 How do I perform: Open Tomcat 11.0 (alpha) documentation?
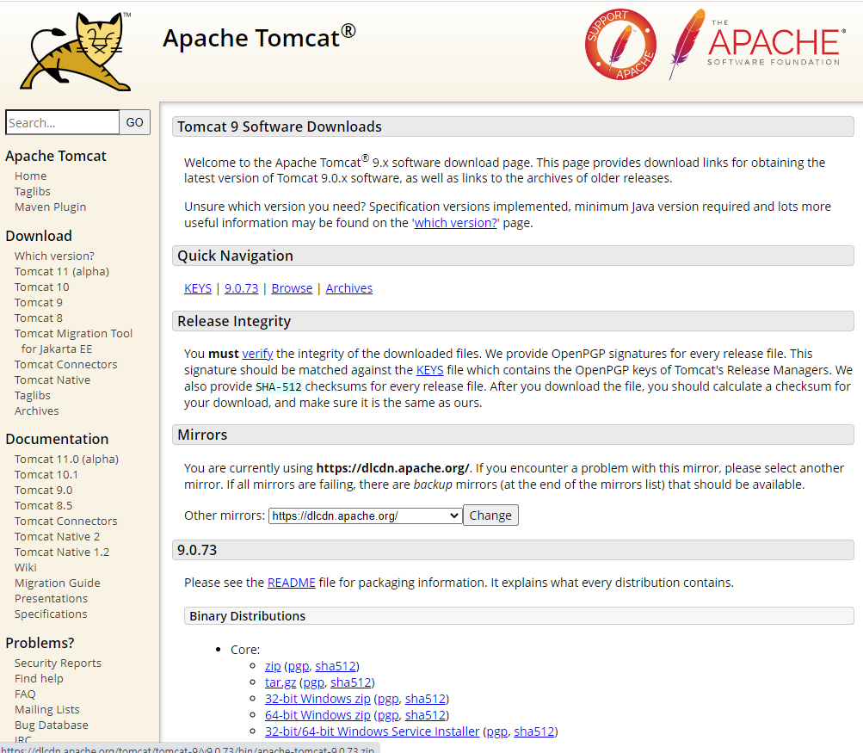pos(66,459)
